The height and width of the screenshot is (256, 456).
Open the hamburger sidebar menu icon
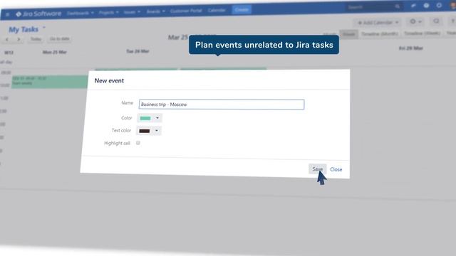(x=8, y=14)
